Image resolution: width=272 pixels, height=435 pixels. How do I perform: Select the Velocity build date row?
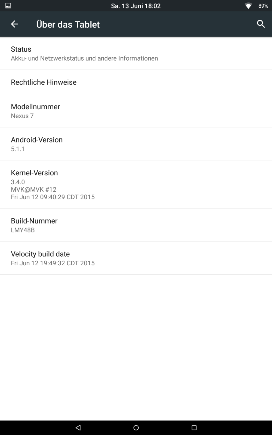point(136,258)
